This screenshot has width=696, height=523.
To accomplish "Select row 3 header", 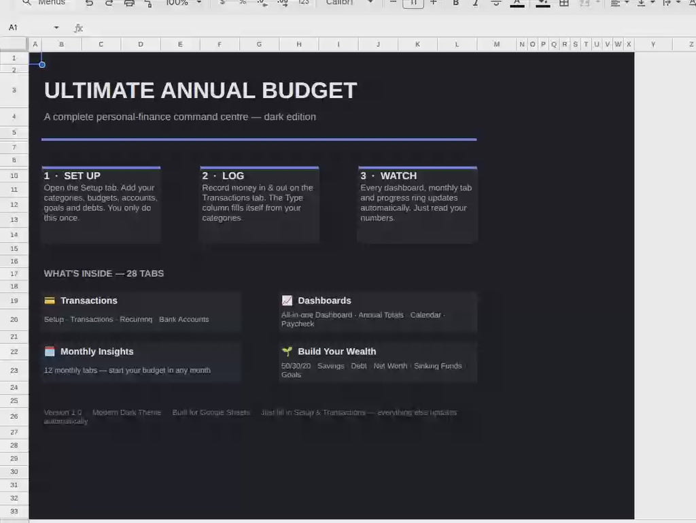I will [x=14, y=90].
